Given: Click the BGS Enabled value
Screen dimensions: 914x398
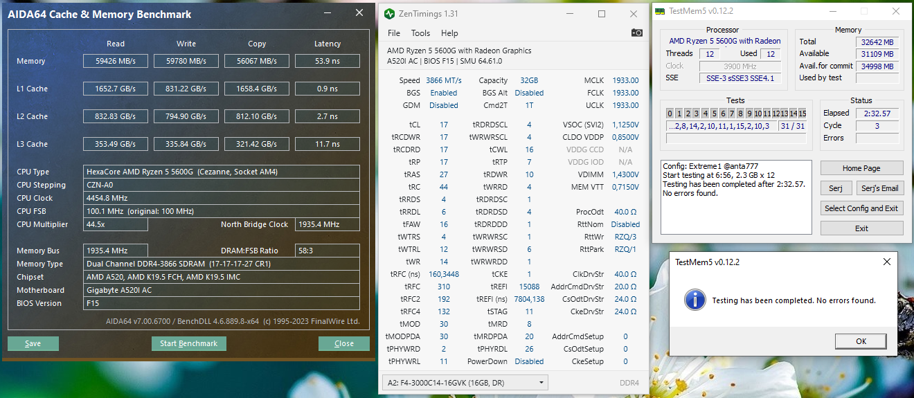Looking at the screenshot, I should pyautogui.click(x=443, y=93).
